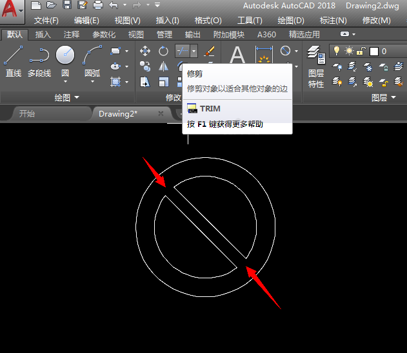Select the Hatch tool in the draw panel
This screenshot has height=353, width=407.
pos(115,82)
